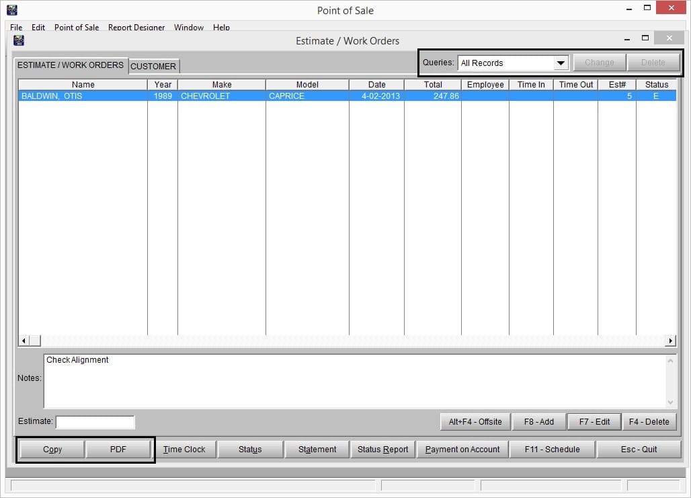Click in the Estimate number field
691x498 pixels.
point(95,422)
